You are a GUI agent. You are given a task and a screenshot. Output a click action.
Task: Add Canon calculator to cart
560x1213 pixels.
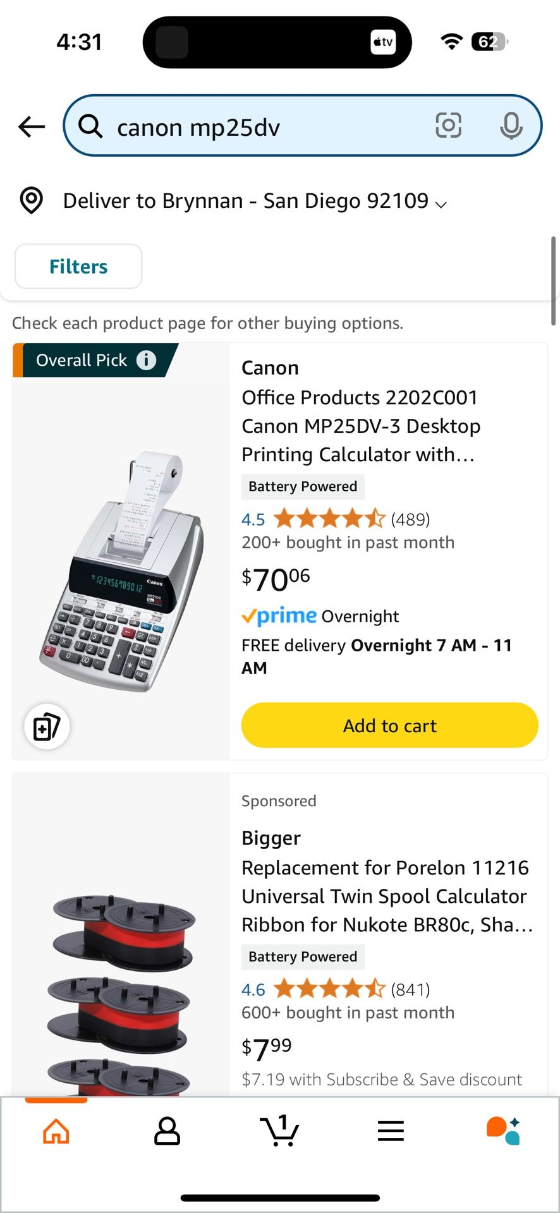pos(389,725)
